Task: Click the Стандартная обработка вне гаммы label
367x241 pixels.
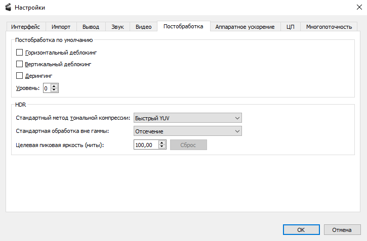Action: click(x=62, y=131)
